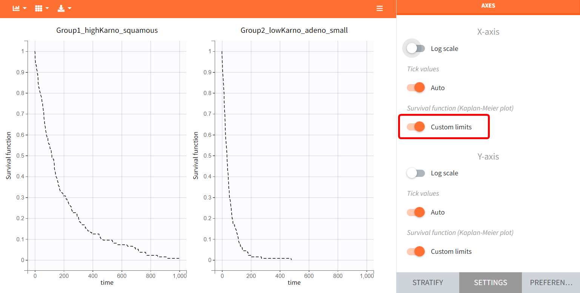Click the Group1_highKarno_squamous plot title
Screen dimensions: 580x293
coord(107,30)
